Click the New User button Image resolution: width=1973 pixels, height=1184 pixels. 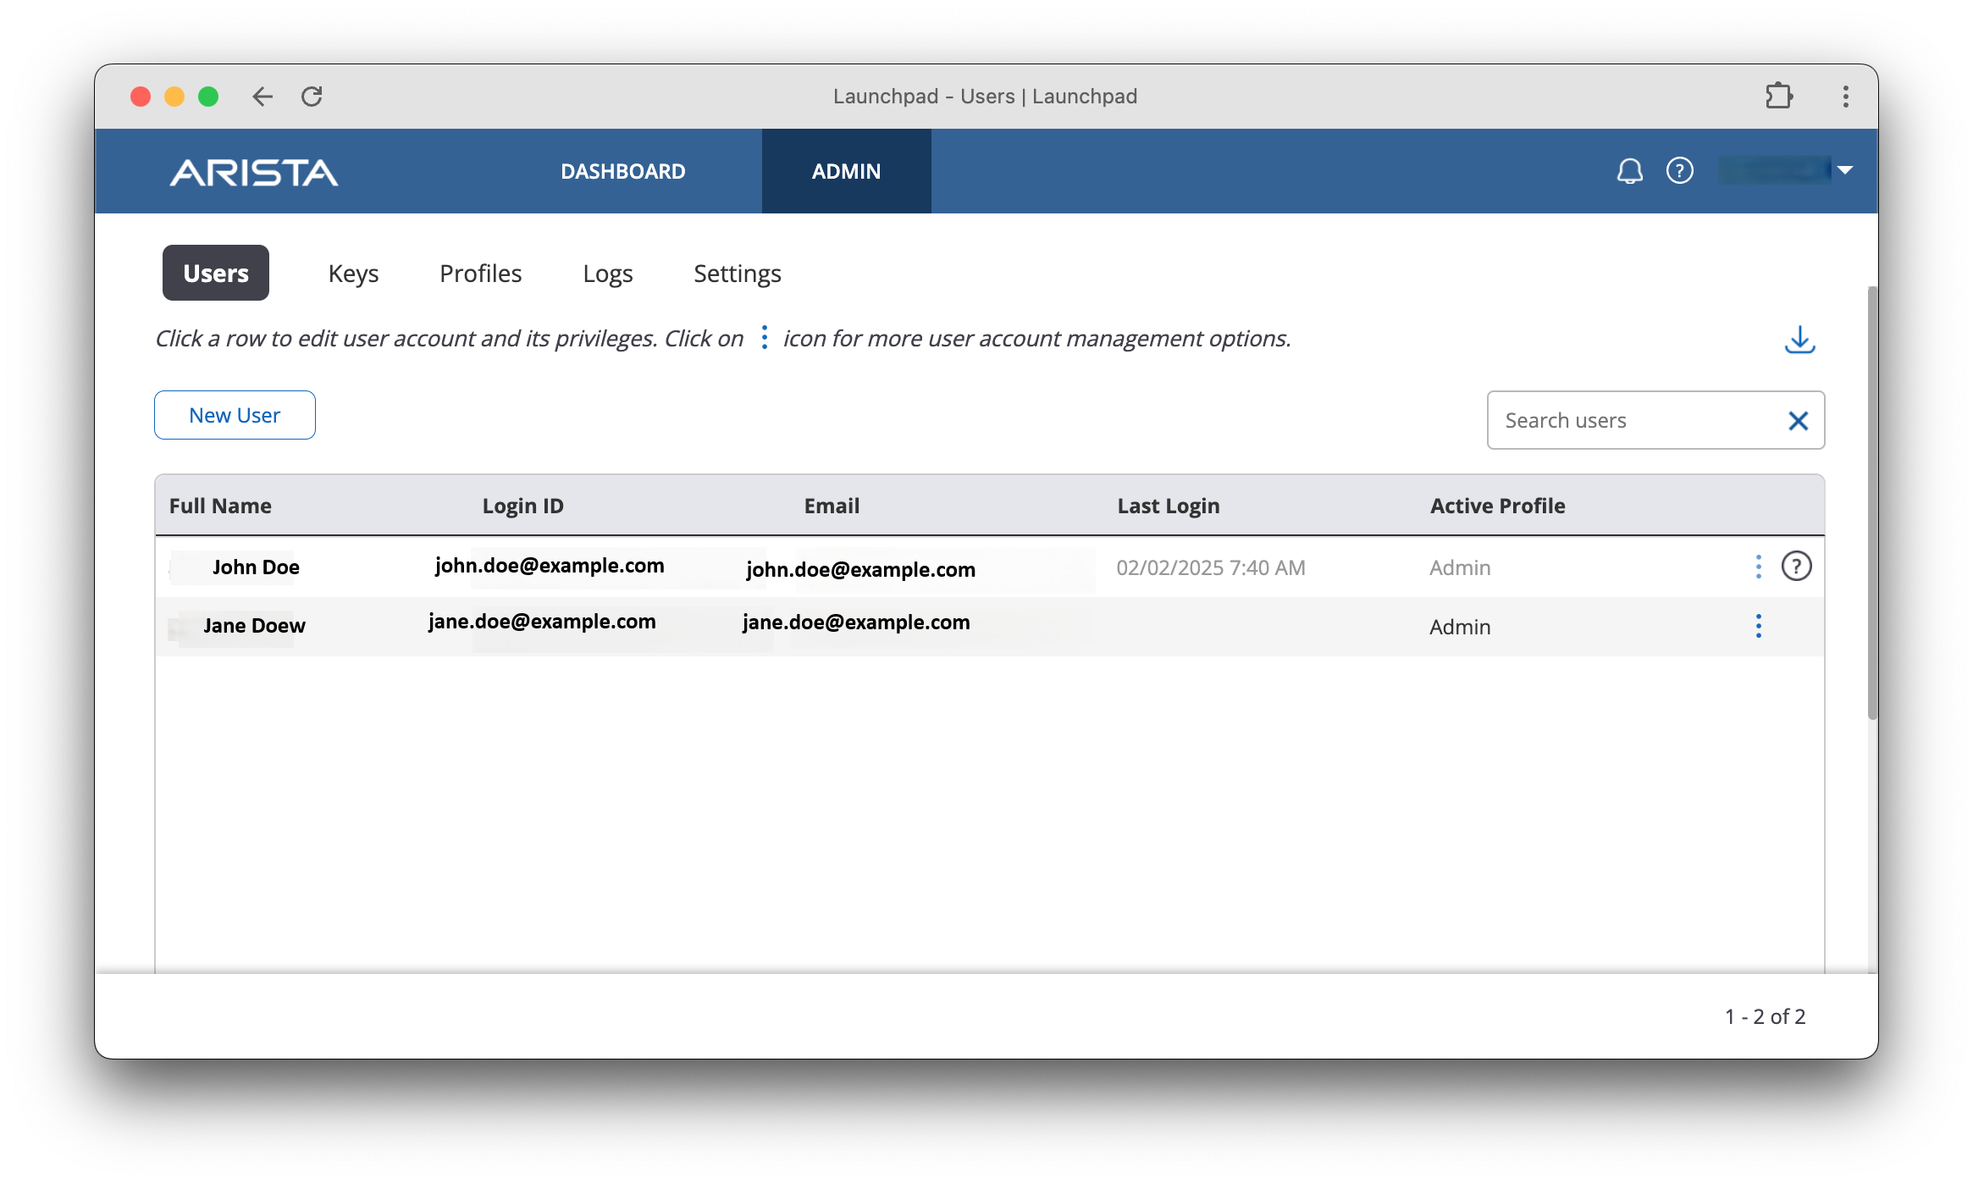tap(235, 415)
